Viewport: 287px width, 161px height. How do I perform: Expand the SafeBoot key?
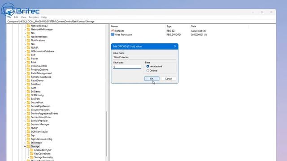click(x=25, y=84)
